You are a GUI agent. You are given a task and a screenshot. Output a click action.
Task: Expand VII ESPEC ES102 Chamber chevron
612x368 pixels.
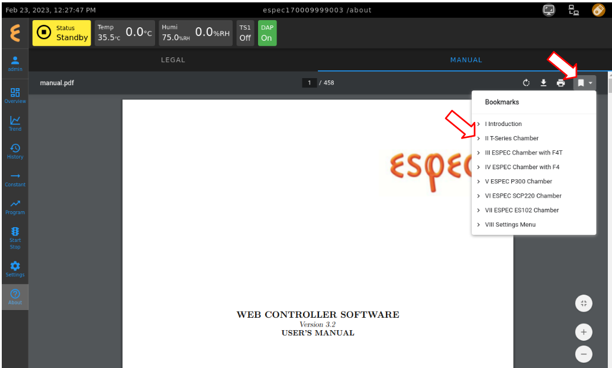478,211
